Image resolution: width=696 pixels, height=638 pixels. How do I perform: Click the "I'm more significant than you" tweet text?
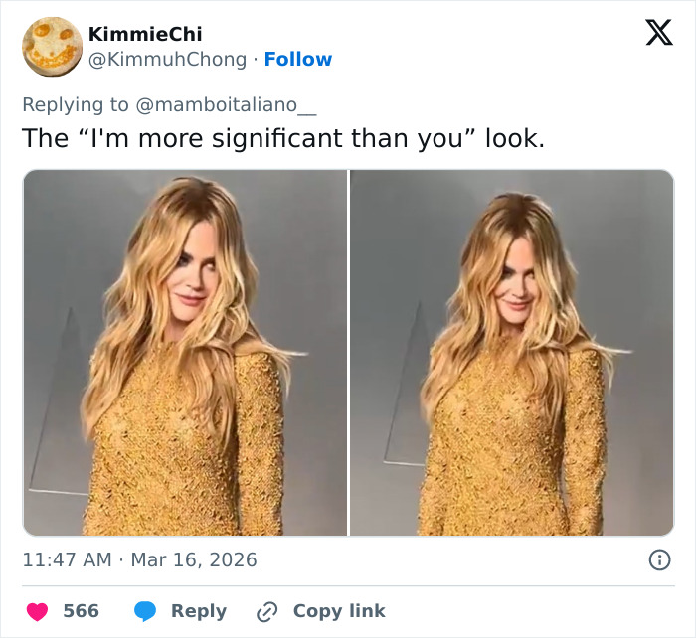(x=283, y=138)
